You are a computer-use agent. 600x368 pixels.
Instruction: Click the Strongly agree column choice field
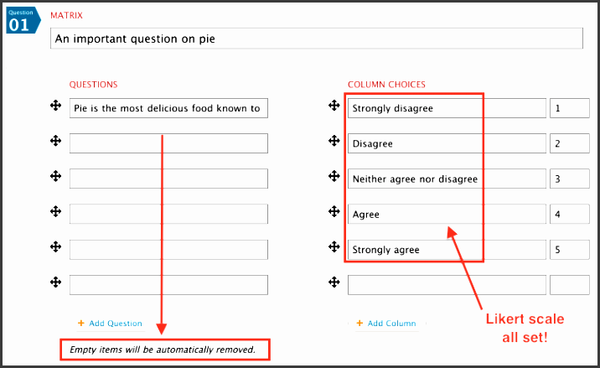pos(447,249)
